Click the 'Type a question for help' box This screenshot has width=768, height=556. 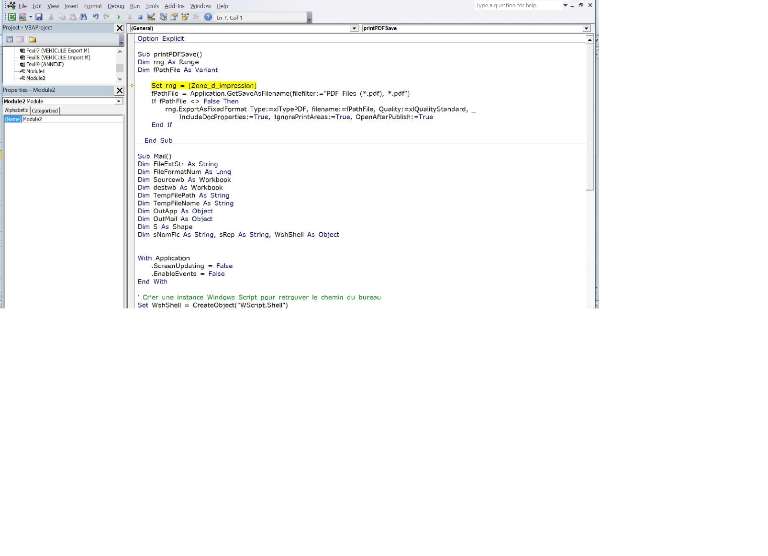(518, 5)
